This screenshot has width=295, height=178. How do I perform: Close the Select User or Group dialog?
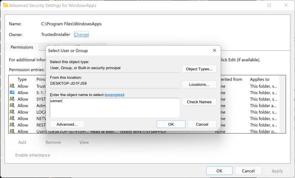pos(215,50)
